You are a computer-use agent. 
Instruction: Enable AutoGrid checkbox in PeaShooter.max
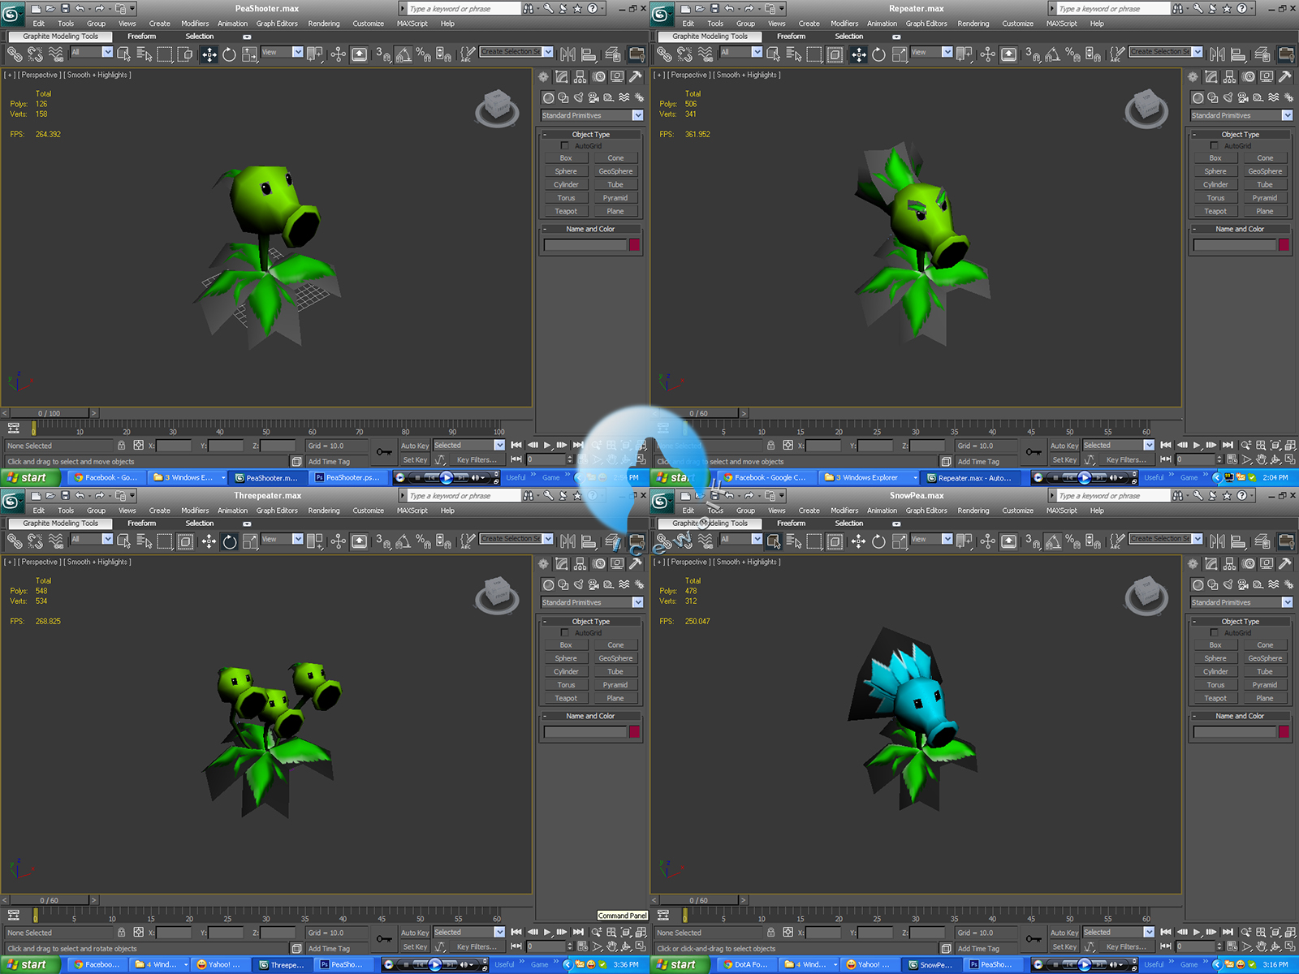click(x=565, y=146)
